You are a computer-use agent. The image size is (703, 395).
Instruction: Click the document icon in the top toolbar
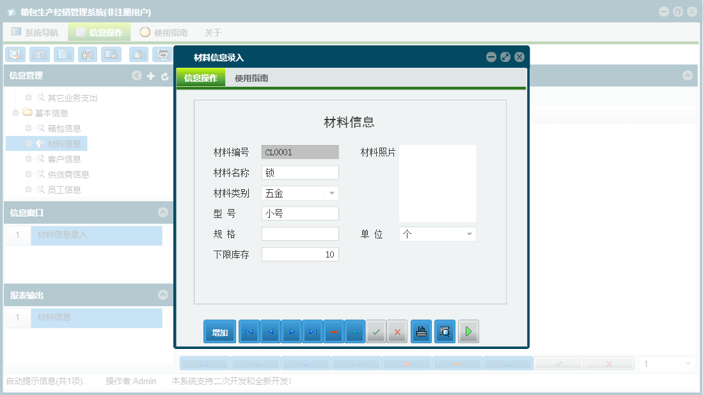[63, 54]
